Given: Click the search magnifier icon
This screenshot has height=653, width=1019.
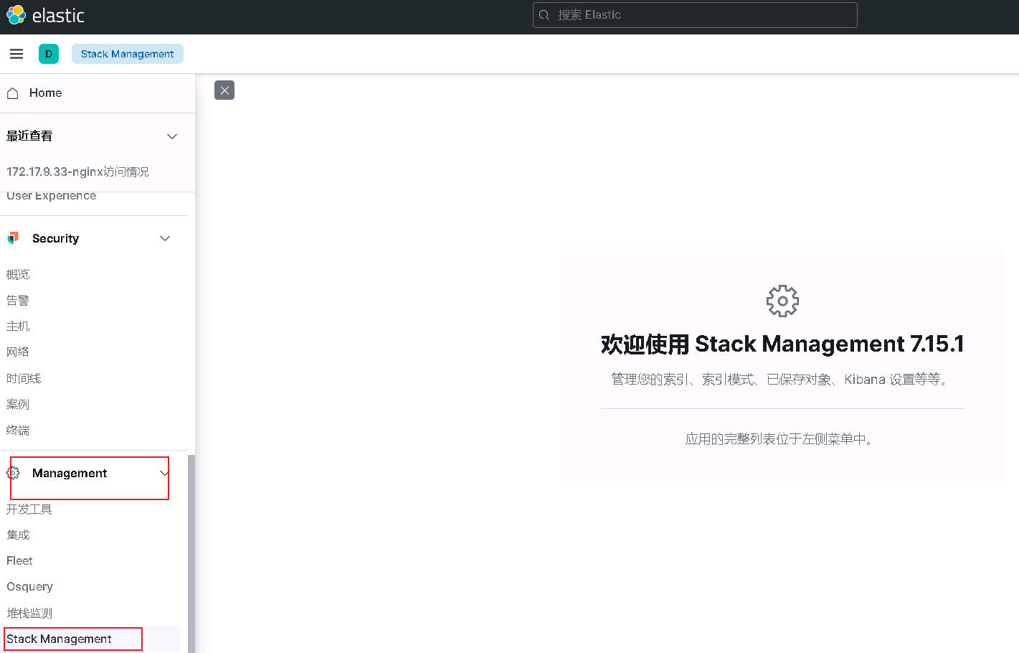Looking at the screenshot, I should click(544, 15).
